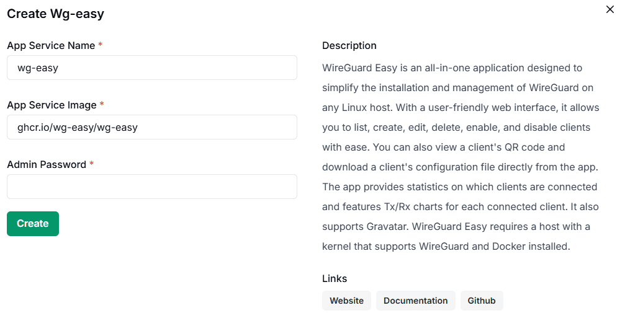Open the Documentation link
This screenshot has height=313, width=625.
pyautogui.click(x=415, y=301)
